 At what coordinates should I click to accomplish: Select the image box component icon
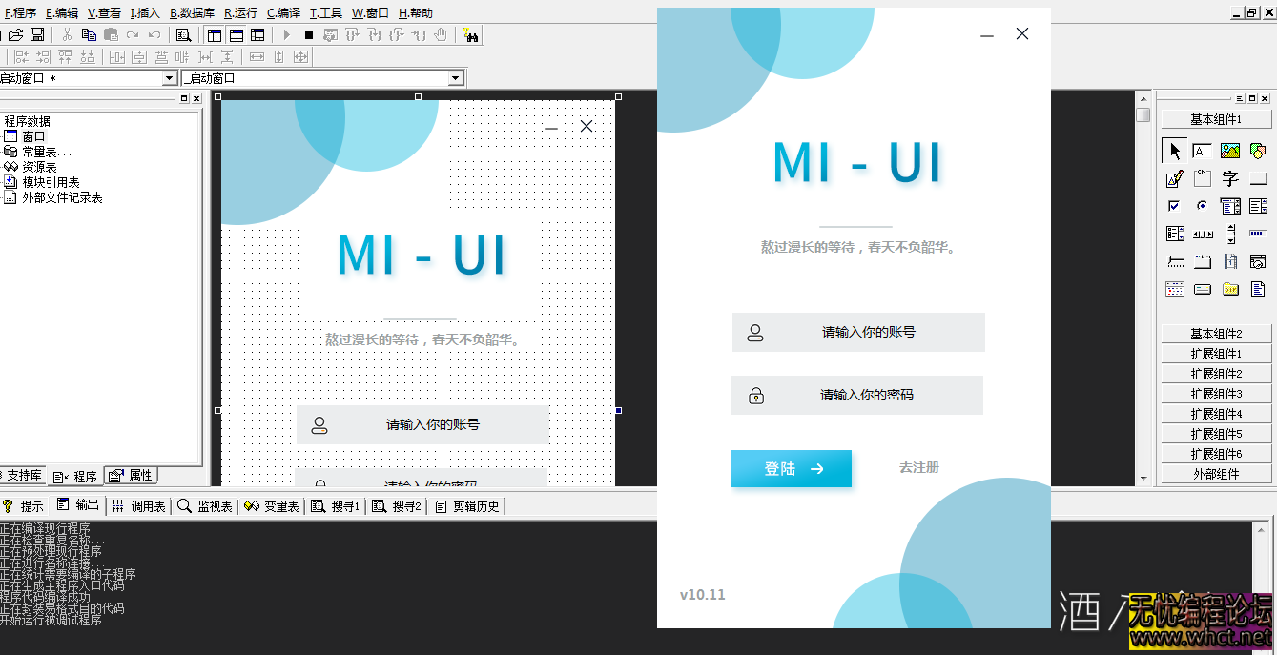click(1230, 151)
